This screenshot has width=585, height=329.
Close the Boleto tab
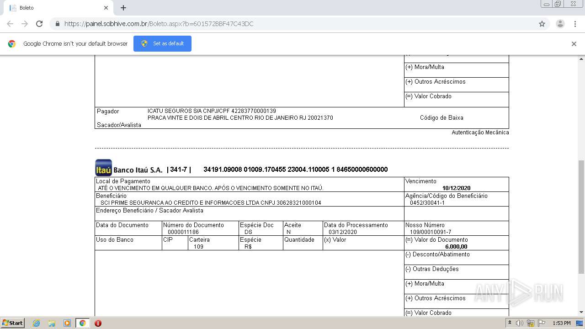(106, 8)
